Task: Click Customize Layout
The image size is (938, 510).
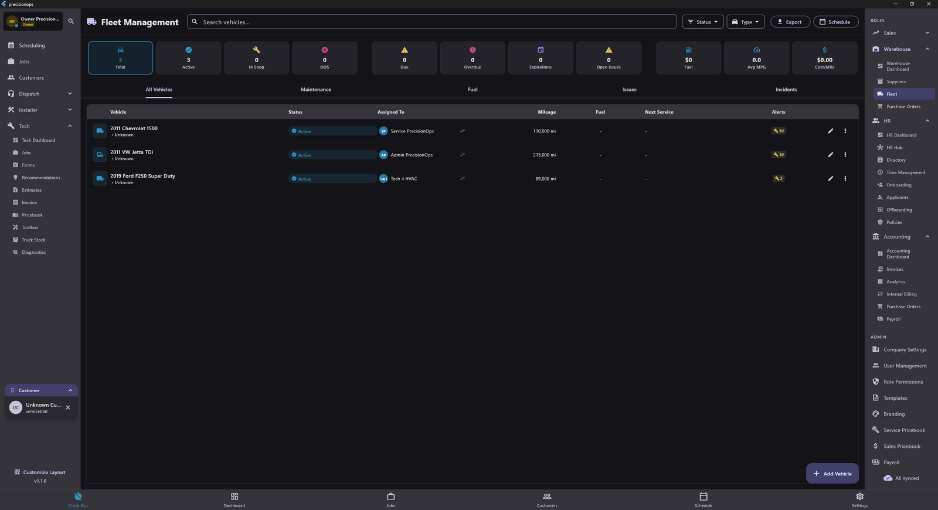Action: 40,472
